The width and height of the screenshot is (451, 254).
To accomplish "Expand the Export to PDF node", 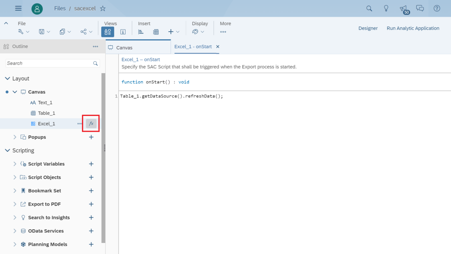I will point(15,204).
